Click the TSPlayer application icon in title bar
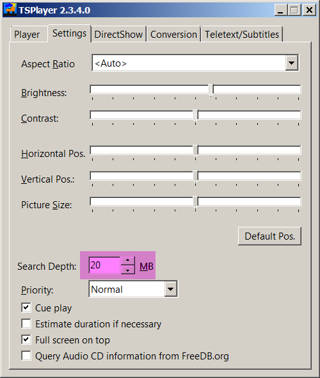 click(x=10, y=10)
